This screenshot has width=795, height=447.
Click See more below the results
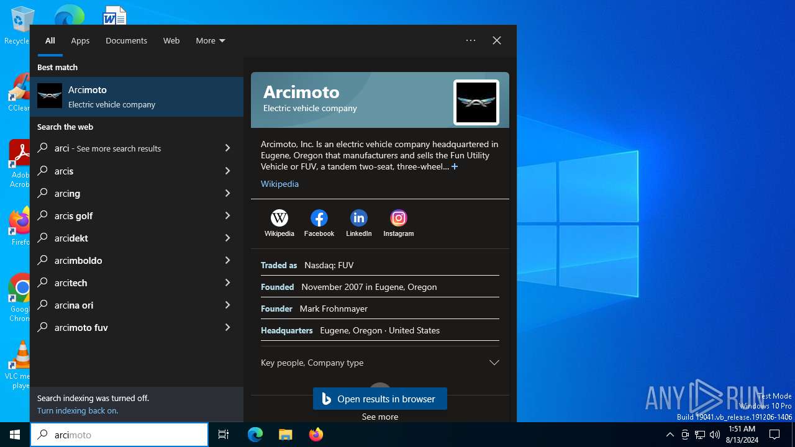pyautogui.click(x=380, y=417)
